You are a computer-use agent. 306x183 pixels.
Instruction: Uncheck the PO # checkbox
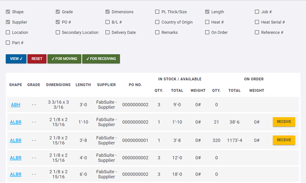click(58, 22)
